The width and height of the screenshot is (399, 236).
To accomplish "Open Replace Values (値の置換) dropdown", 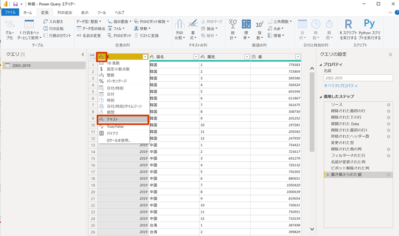I will point(120,22).
